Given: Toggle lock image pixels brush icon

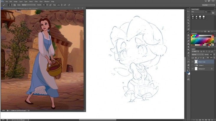Looking at the screenshot, I should (198, 58).
